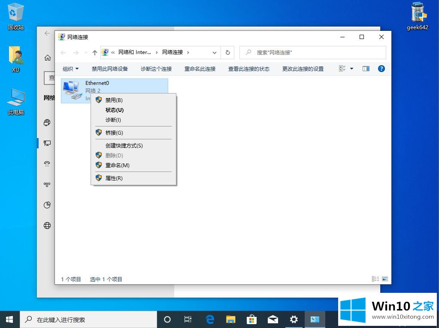Viewport: 439px width, 328px height.
Task: Open Ethernet icon in Settings sidebar
Action: click(47, 143)
